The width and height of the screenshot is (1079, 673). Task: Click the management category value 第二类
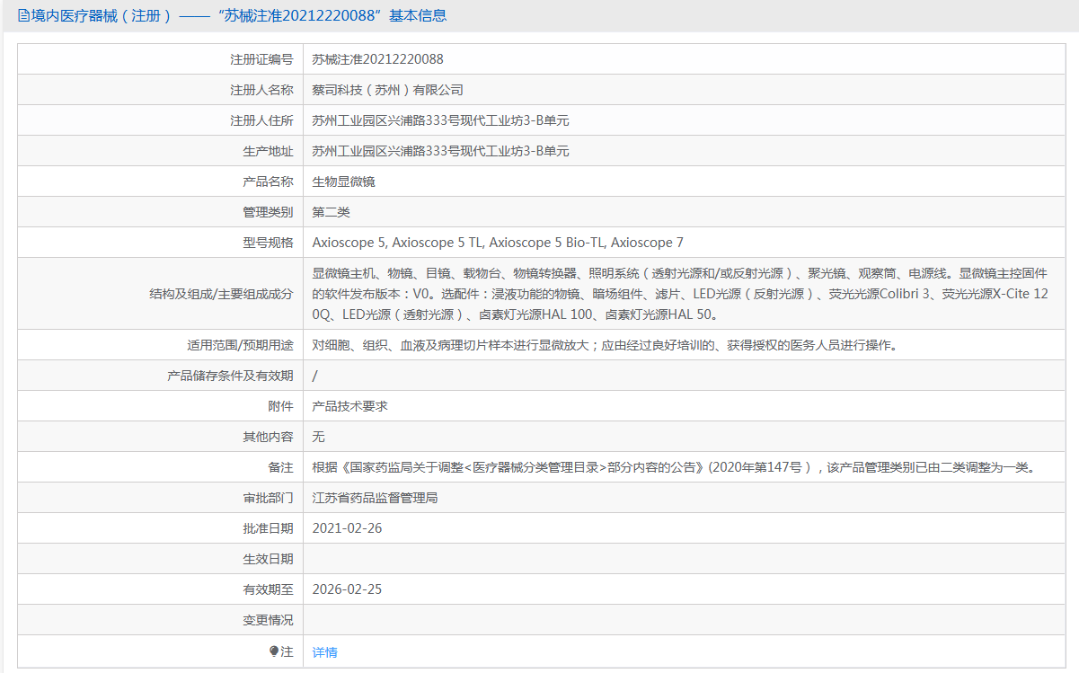pos(331,212)
